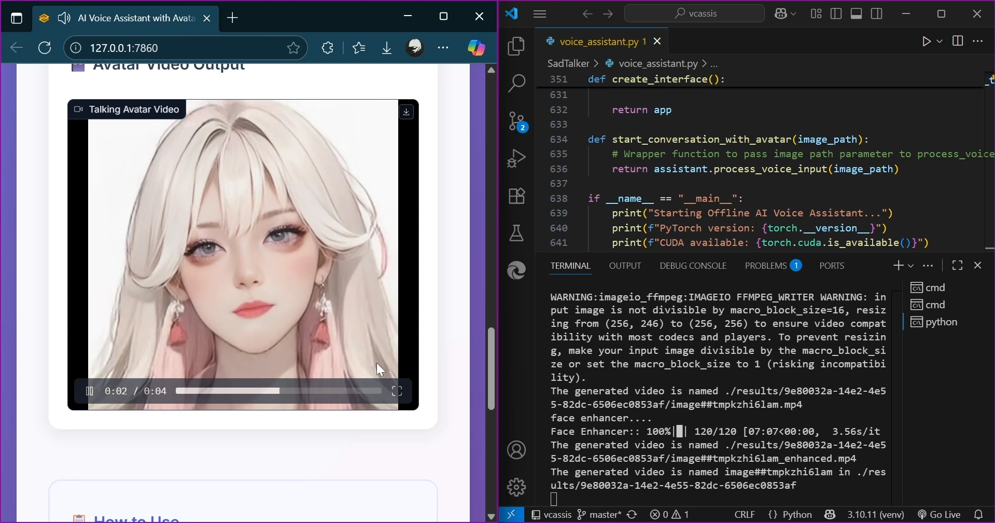
Task: Open the VS Code Explorer view
Action: (x=517, y=47)
